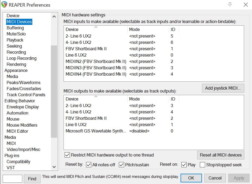Select Microsoft GS Wavetable Synth output

96,131
